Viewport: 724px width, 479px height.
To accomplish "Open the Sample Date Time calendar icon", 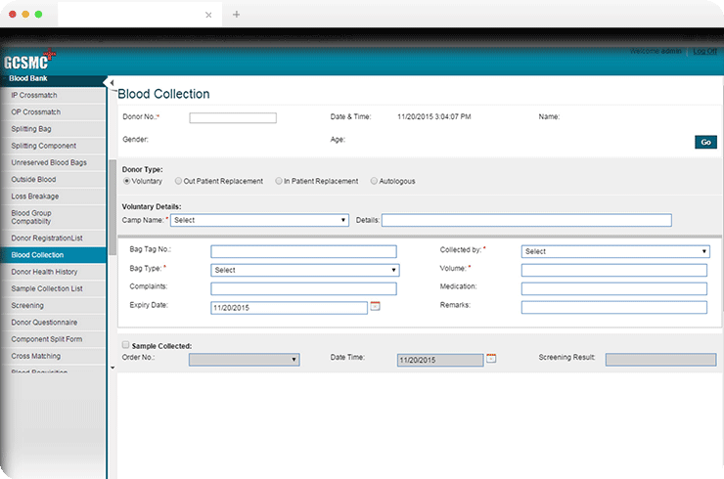I will pos(491,358).
